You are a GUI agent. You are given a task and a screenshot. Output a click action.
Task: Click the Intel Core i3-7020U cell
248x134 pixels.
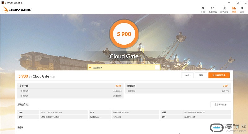[135, 112]
